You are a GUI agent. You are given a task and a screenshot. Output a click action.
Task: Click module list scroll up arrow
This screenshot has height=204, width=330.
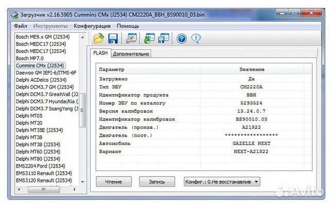coord(82,37)
